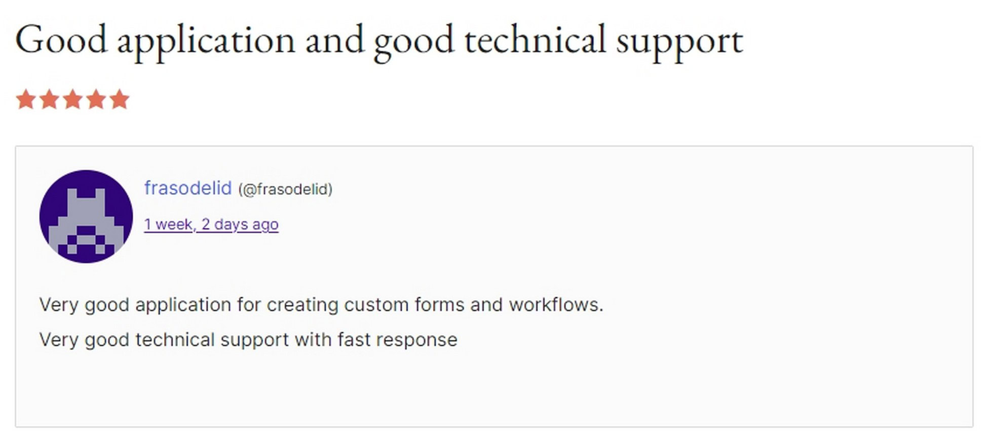The height and width of the screenshot is (442, 988).
Task: Click the fourth rating star
Action: pos(96,99)
